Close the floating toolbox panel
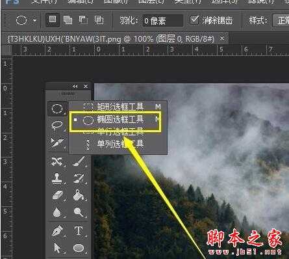The image size is (289, 259). [86, 87]
